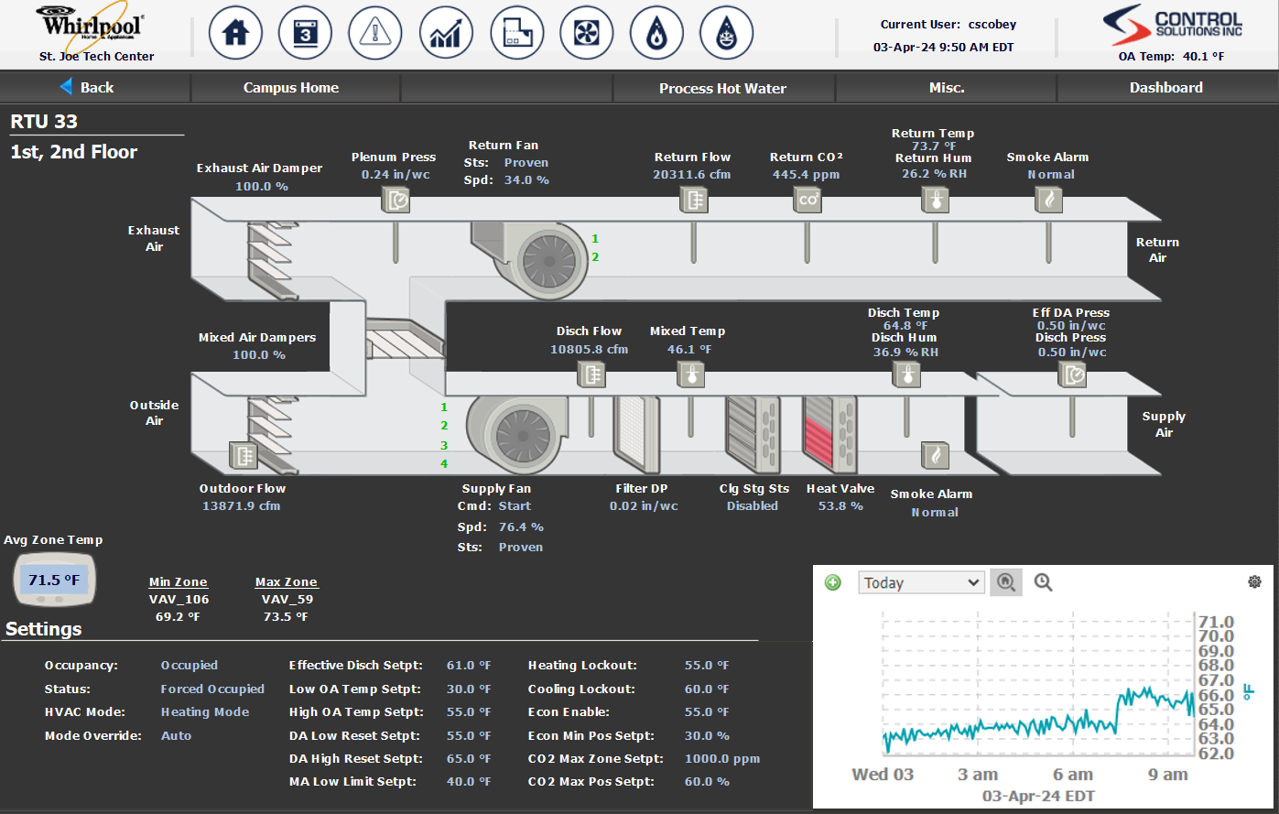1279x814 pixels.
Task: Open the fan equipment icon
Action: [x=586, y=33]
